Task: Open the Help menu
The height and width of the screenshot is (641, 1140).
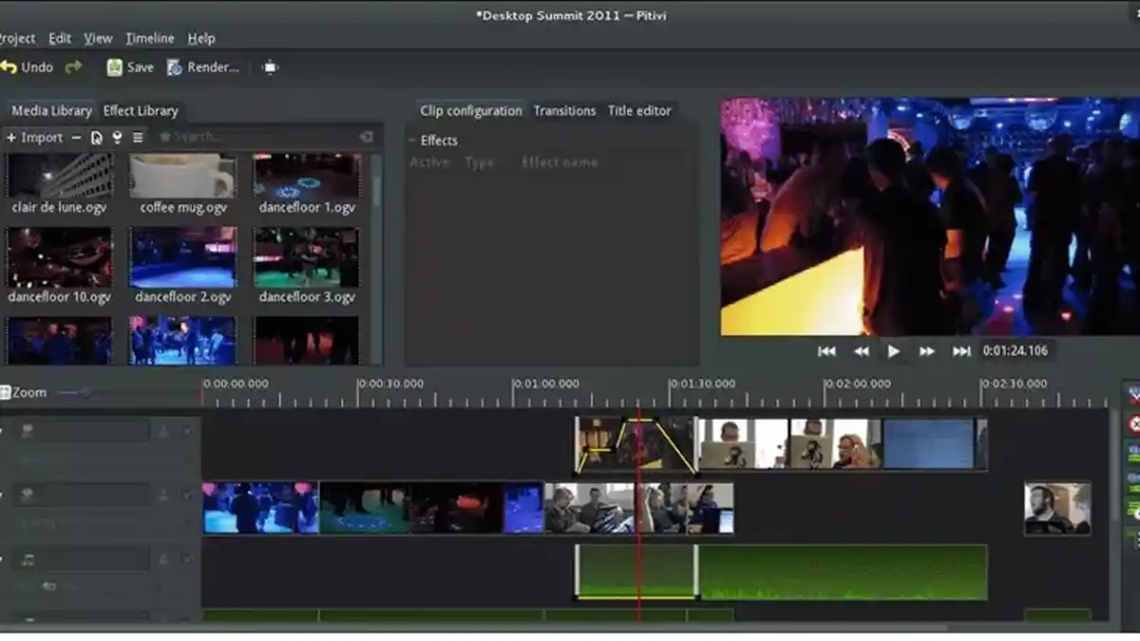Action: 201,39
